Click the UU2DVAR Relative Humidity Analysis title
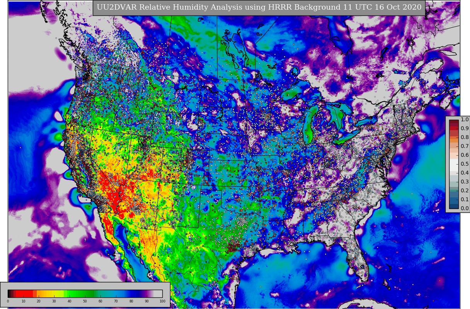This screenshot has width=470, height=309. [x=259, y=7]
